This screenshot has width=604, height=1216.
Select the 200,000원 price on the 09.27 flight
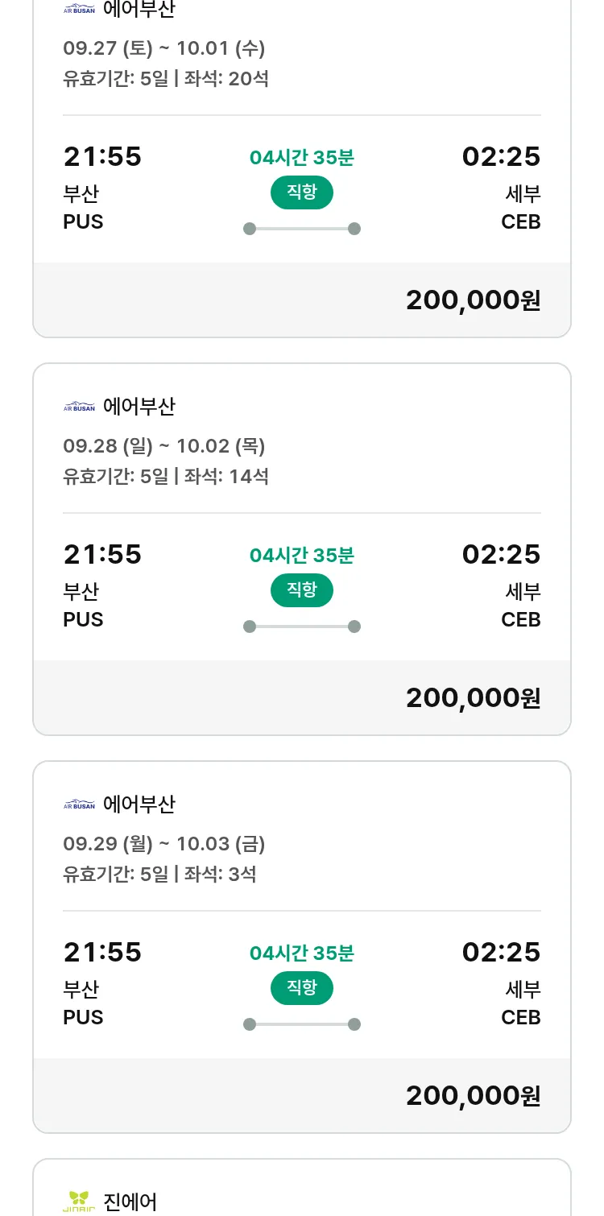[x=473, y=300]
